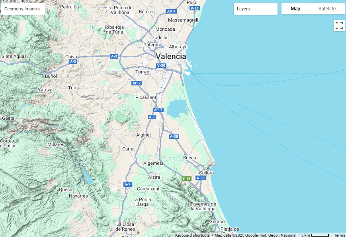The width and height of the screenshot is (346, 237).
Task: Open the Layers panel
Action: pyautogui.click(x=256, y=9)
